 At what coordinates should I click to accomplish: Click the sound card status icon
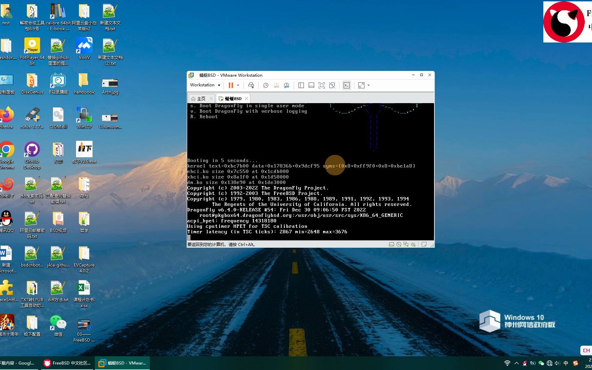(413, 244)
